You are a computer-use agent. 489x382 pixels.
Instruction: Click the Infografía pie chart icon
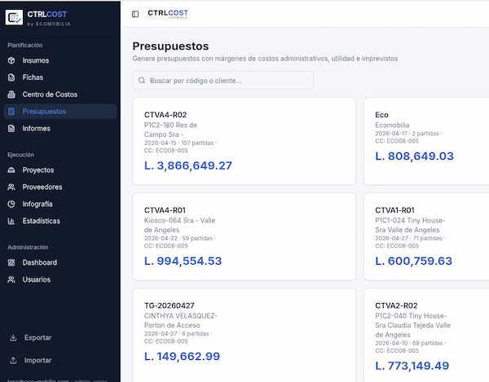point(11,204)
